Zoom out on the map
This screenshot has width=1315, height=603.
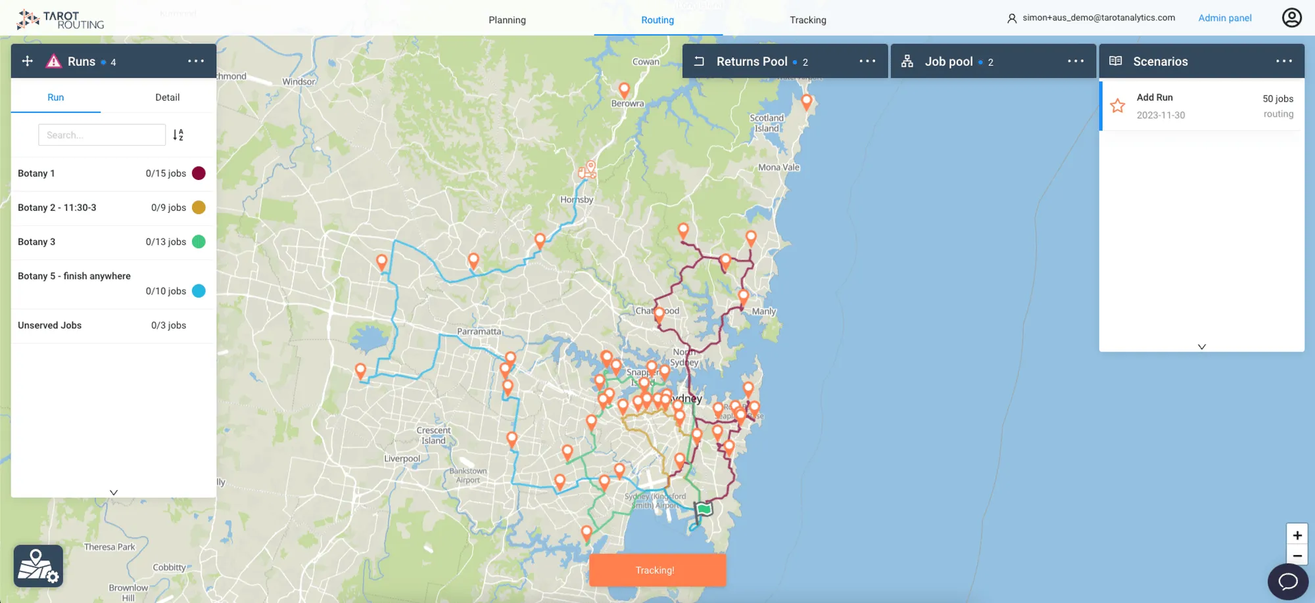(x=1297, y=555)
